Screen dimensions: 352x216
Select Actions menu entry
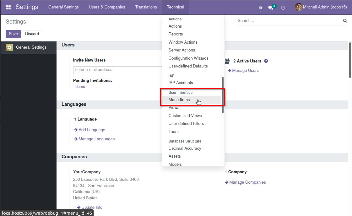click(175, 26)
